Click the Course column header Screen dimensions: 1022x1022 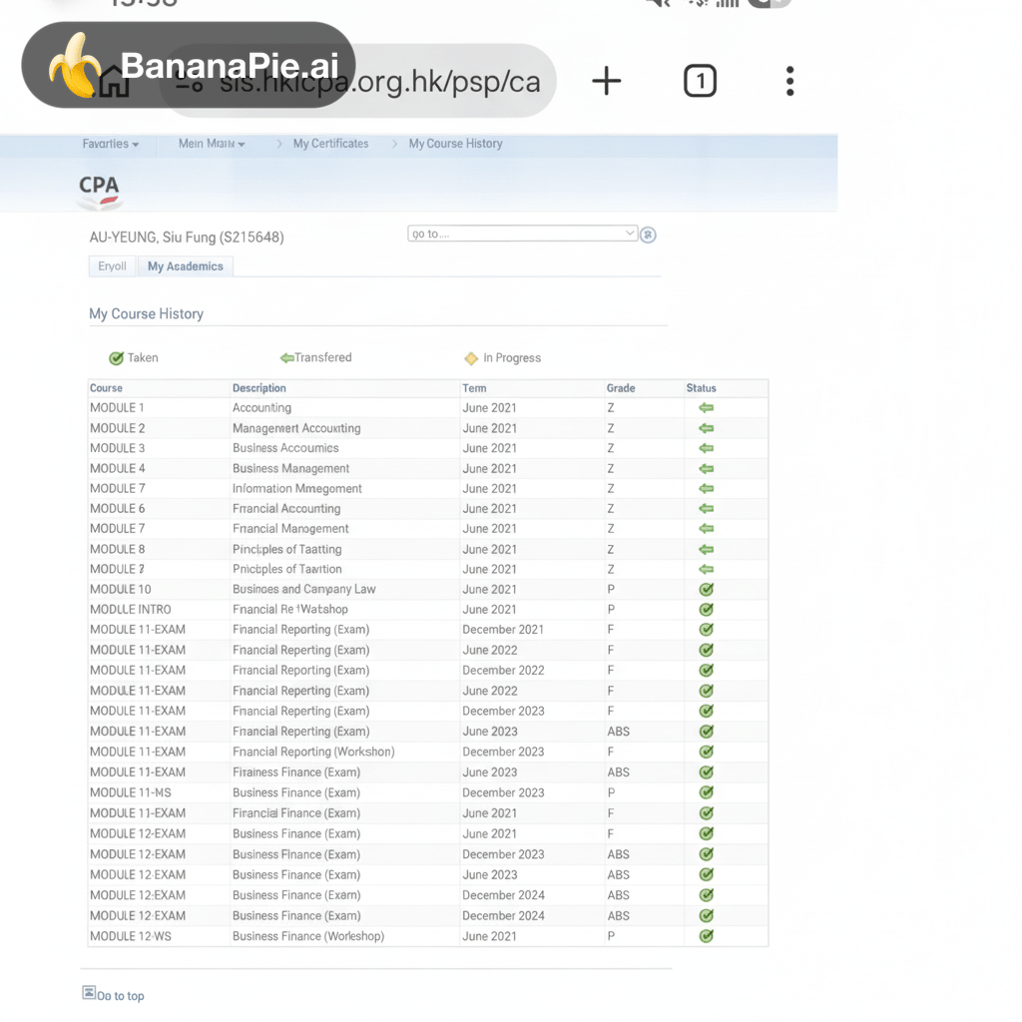click(106, 388)
